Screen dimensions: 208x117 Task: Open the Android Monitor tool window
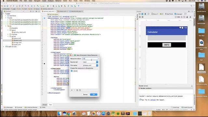[31, 107]
